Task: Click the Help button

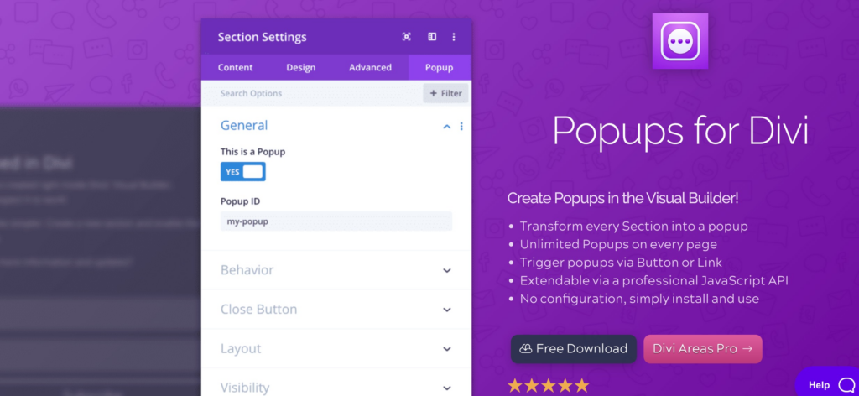Action: [x=828, y=383]
